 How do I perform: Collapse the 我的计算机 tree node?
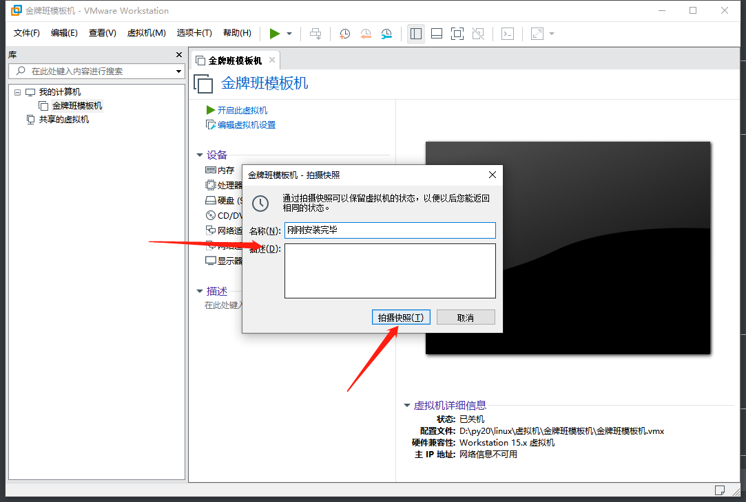[18, 92]
